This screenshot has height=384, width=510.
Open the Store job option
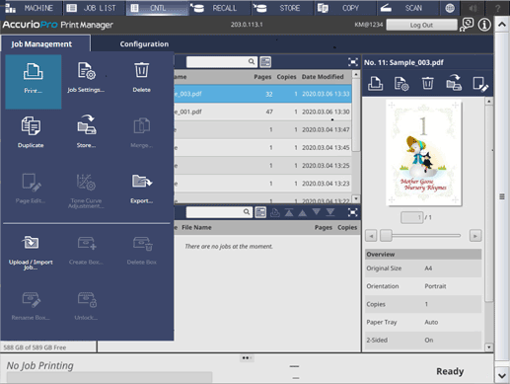[87, 132]
